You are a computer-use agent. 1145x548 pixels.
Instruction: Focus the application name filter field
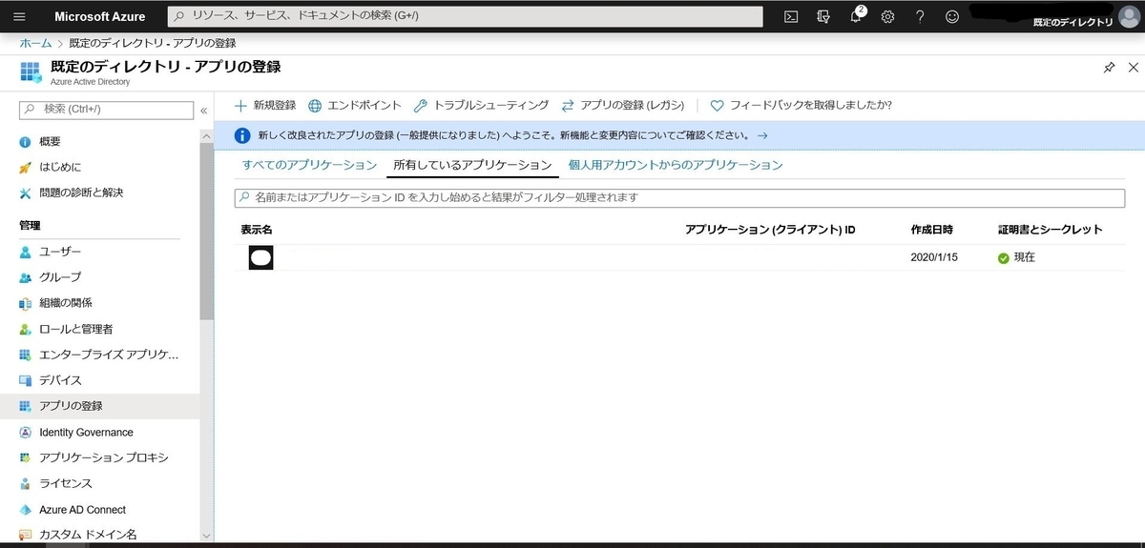point(679,197)
